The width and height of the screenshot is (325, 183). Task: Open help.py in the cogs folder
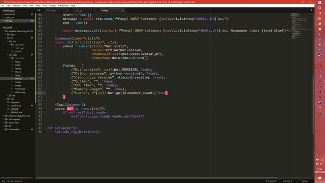pos(18,69)
